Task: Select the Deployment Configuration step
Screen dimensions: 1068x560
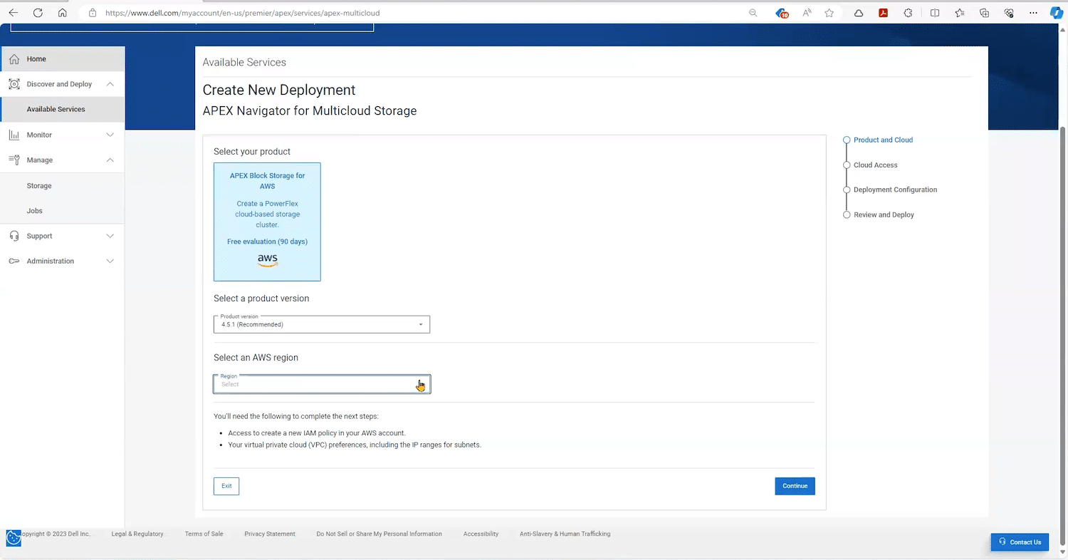Action: 895,190
